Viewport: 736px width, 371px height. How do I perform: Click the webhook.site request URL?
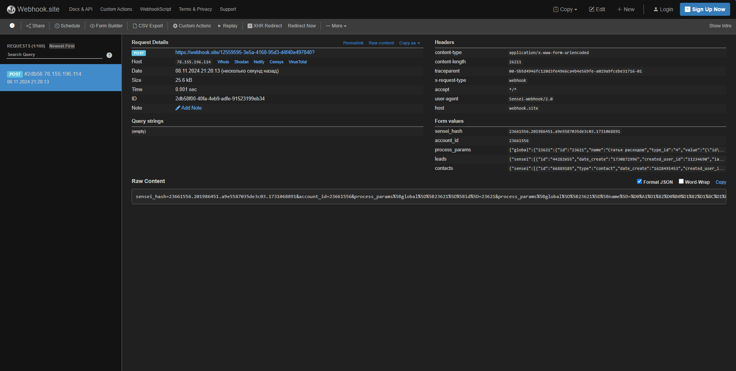point(245,53)
